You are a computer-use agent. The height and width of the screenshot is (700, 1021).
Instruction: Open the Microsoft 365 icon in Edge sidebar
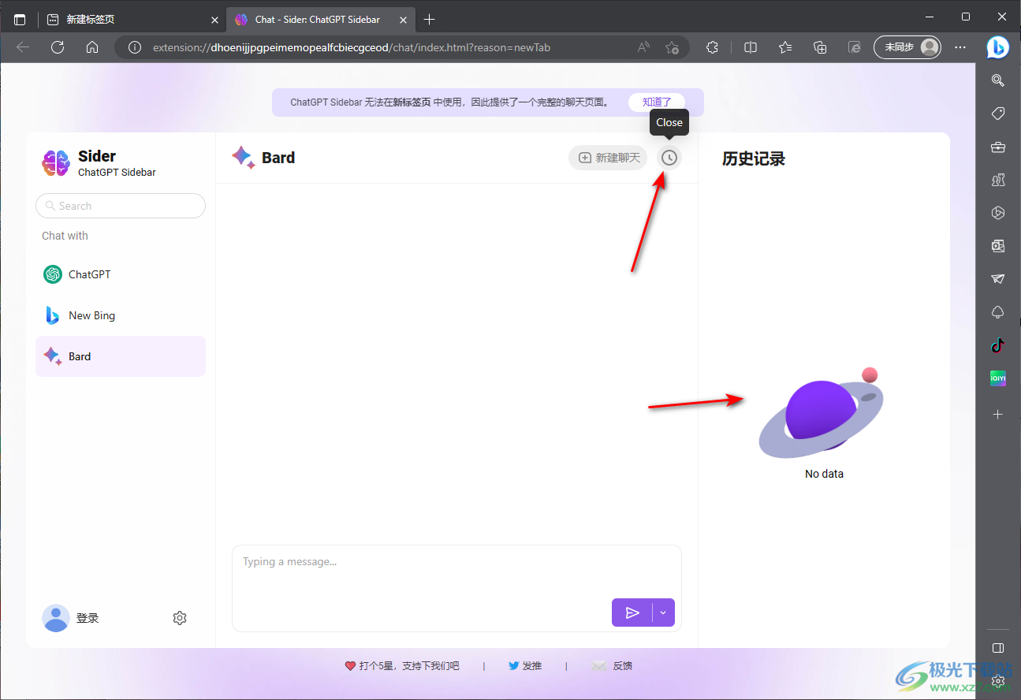point(998,213)
